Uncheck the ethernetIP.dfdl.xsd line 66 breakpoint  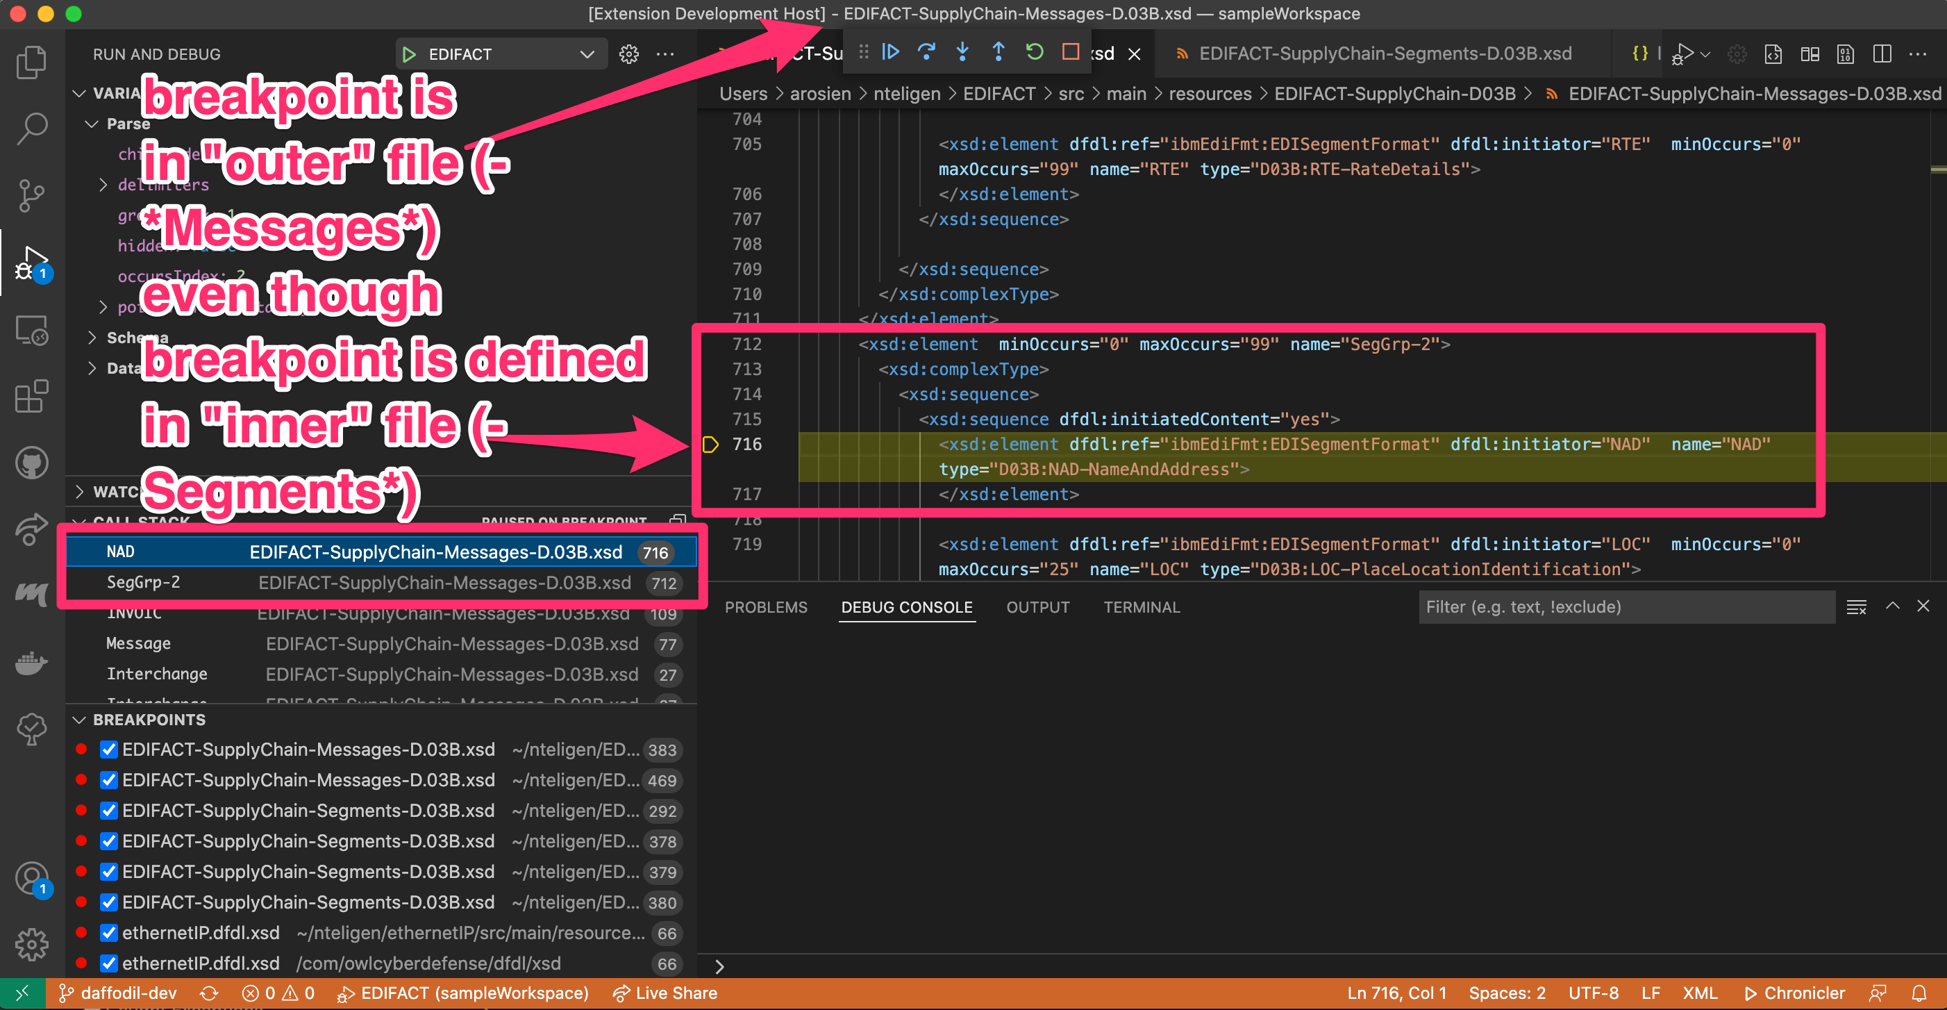pyautogui.click(x=109, y=933)
